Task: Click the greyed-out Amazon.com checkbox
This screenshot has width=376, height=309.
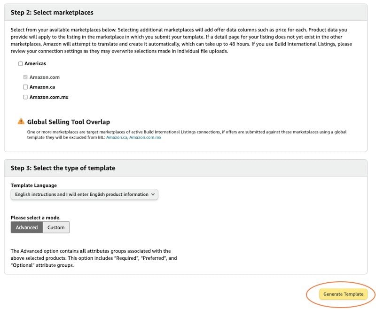Action: (x=25, y=77)
